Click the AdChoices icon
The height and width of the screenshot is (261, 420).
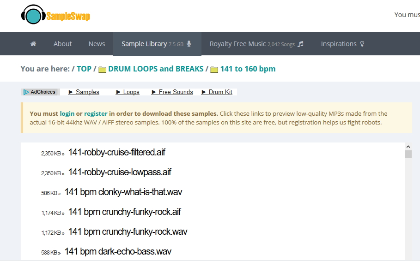click(26, 92)
